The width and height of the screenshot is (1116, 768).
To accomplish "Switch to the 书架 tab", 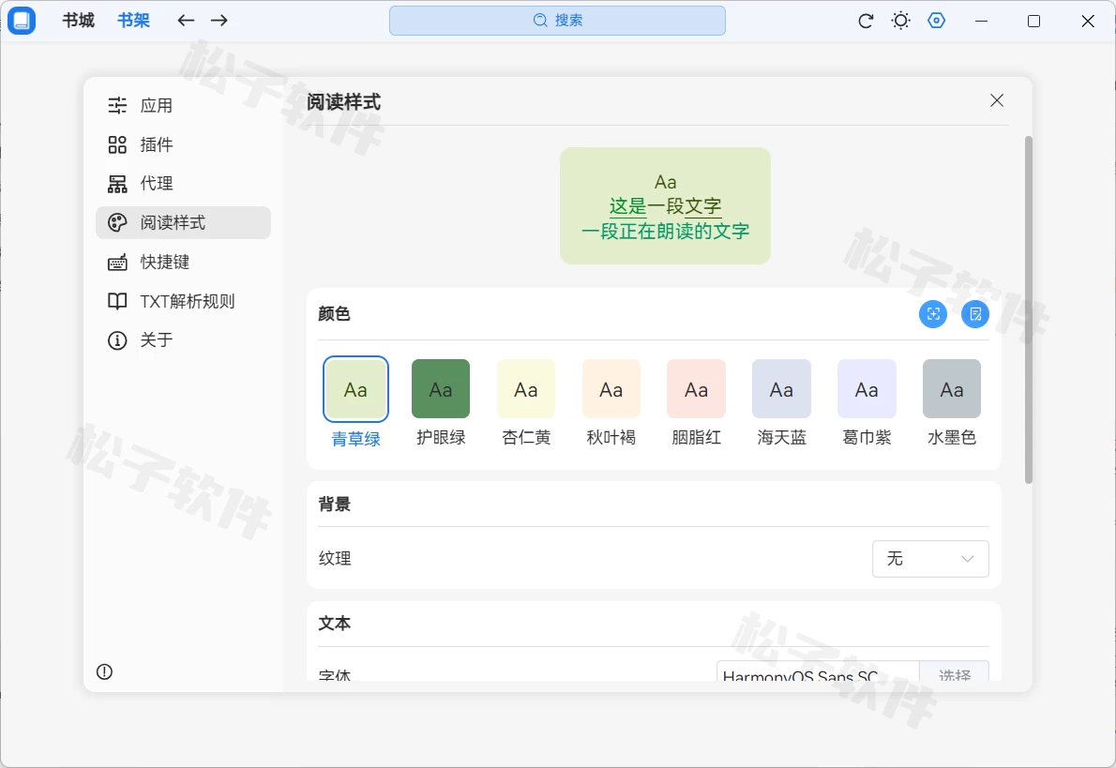I will pos(134,21).
